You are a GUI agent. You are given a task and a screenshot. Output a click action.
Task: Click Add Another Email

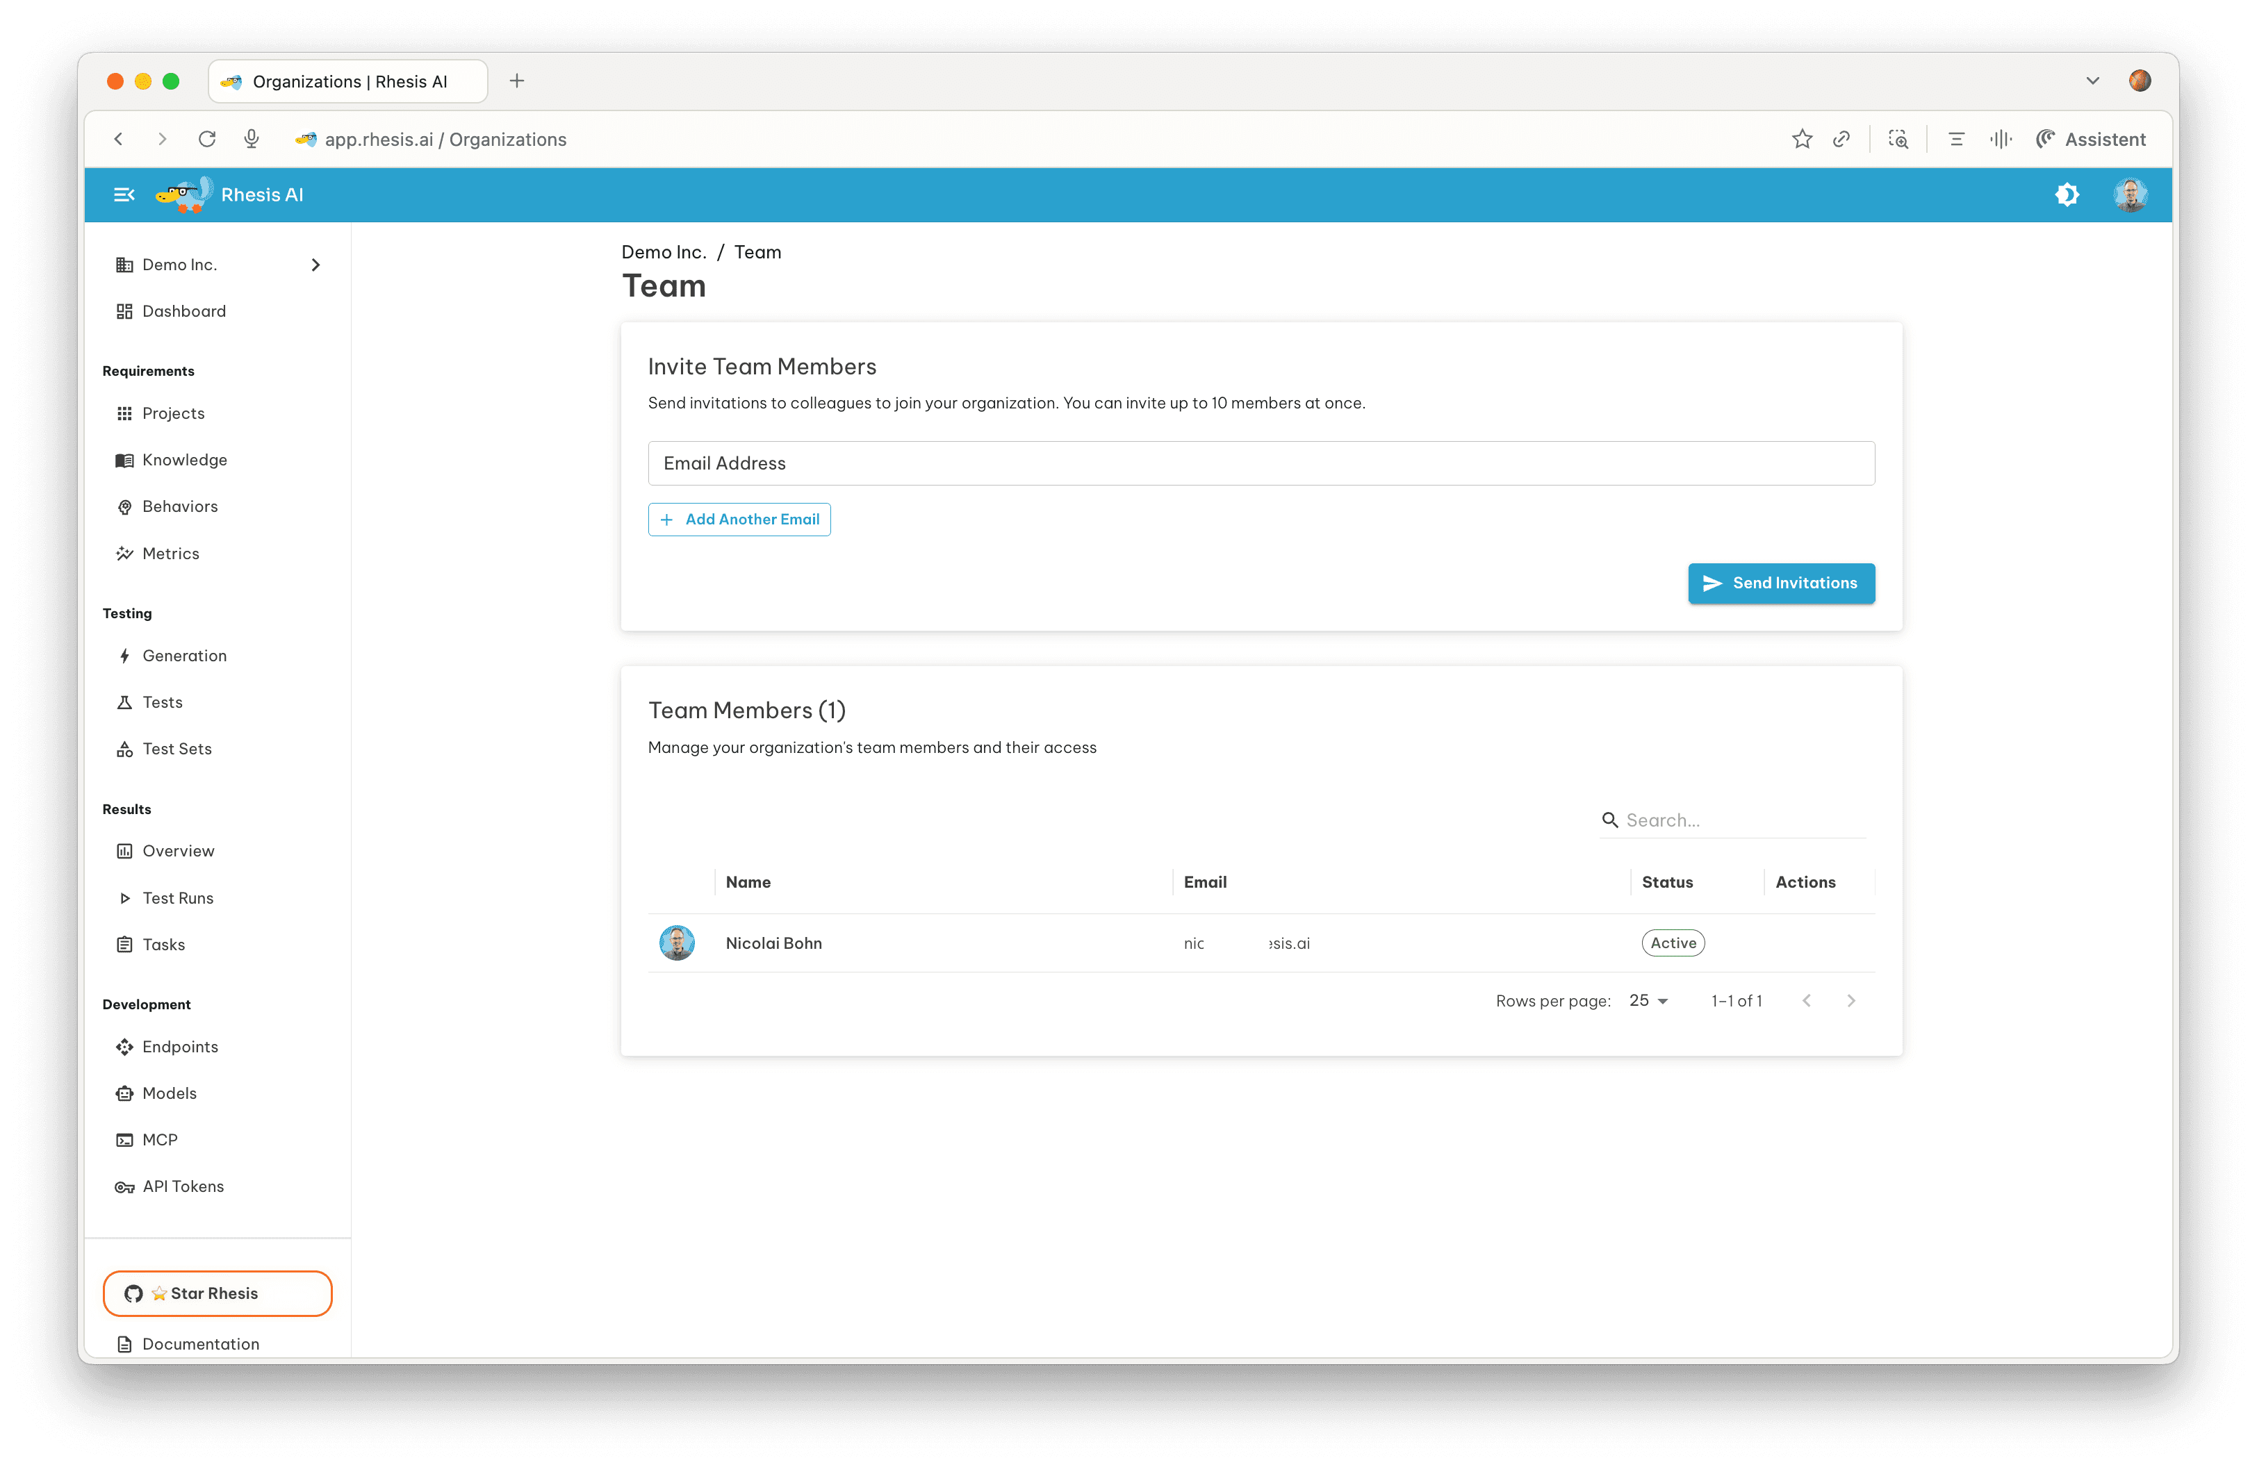(739, 520)
